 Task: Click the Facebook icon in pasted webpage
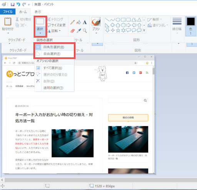[x=127, y=73]
